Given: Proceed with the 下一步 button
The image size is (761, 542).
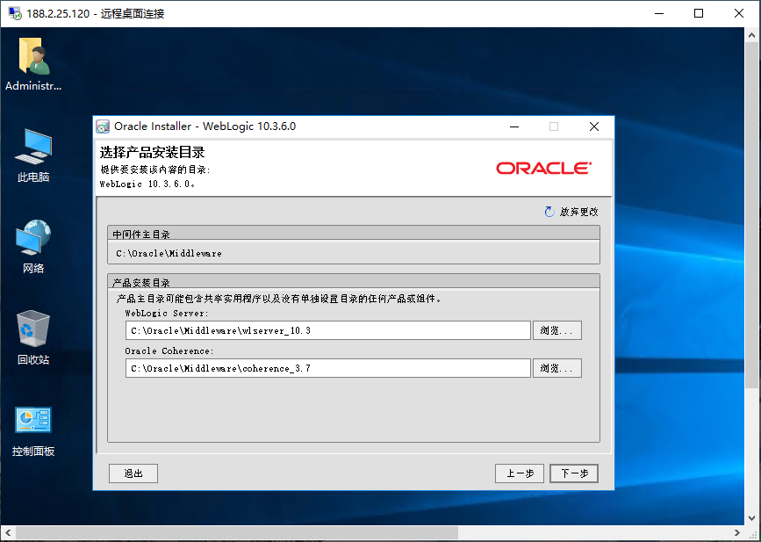Looking at the screenshot, I should (574, 473).
